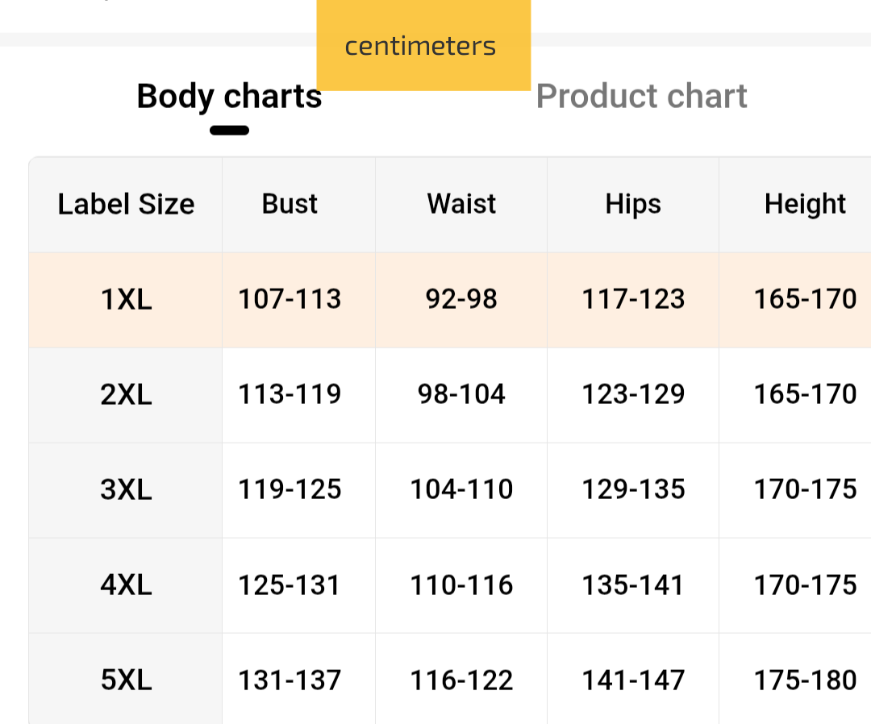Select the 1XL label size row
The height and width of the screenshot is (724, 871).
[126, 300]
